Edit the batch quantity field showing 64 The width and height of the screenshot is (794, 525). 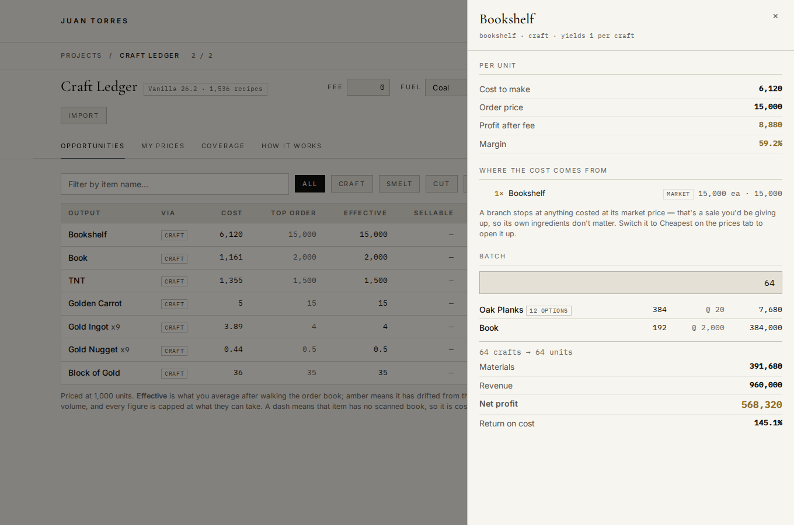(631, 282)
